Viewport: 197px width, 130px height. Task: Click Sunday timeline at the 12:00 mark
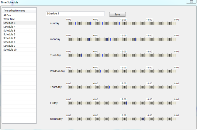(x=123, y=23)
